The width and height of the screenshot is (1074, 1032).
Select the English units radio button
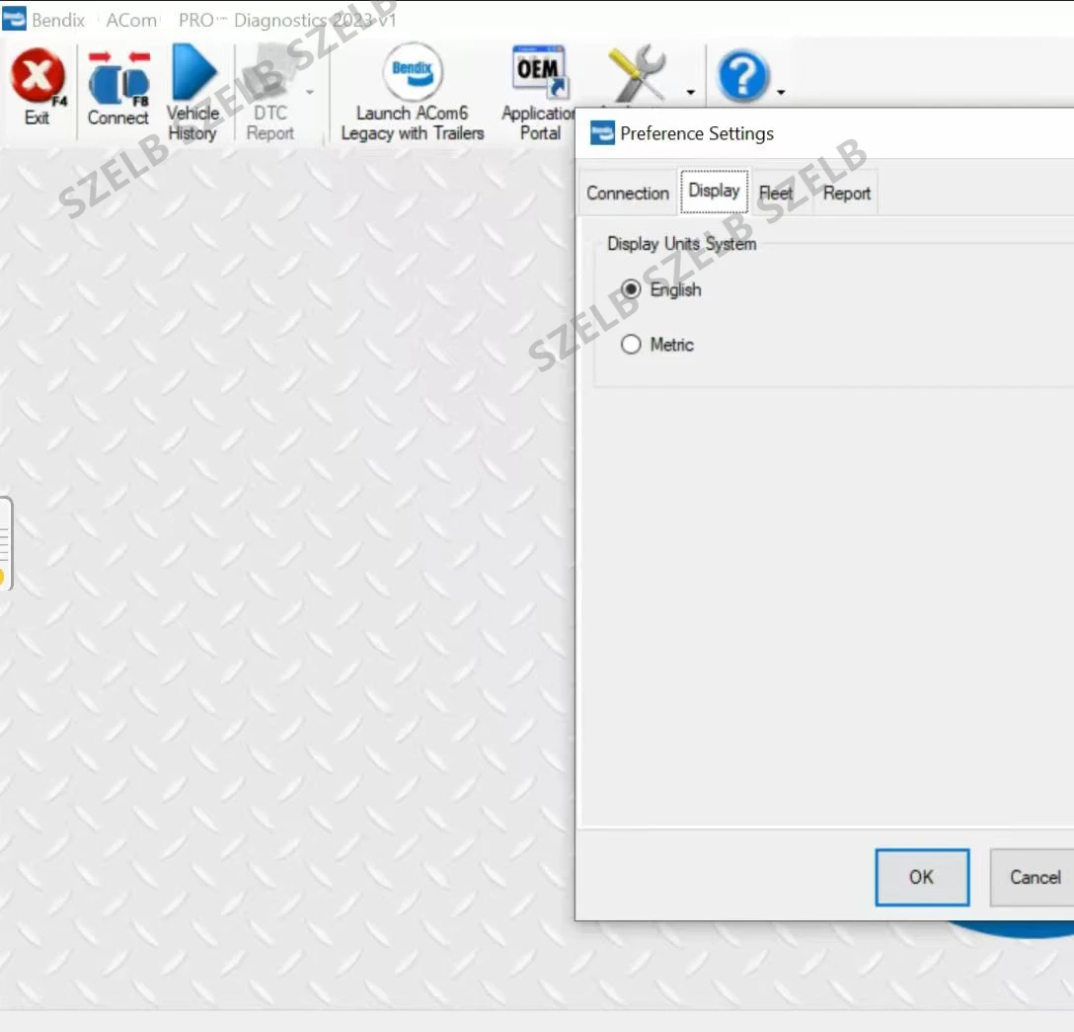(631, 289)
